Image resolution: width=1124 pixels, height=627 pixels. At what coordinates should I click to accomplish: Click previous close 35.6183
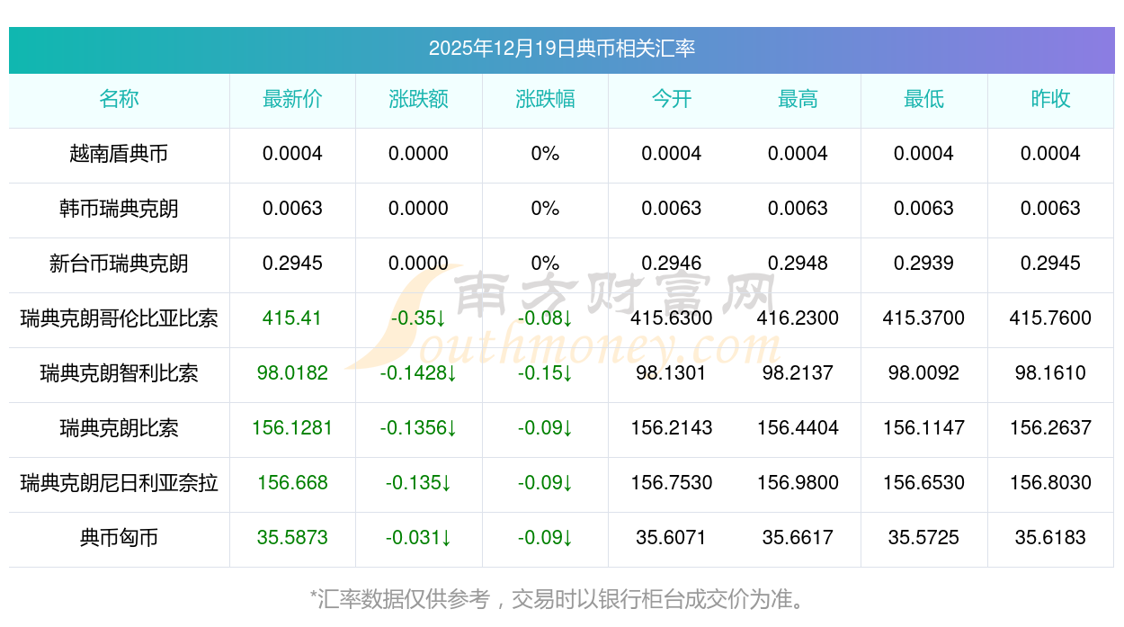(x=1050, y=538)
